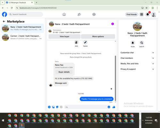
Task: Open the Notifications bell
Action: pos(148,14)
